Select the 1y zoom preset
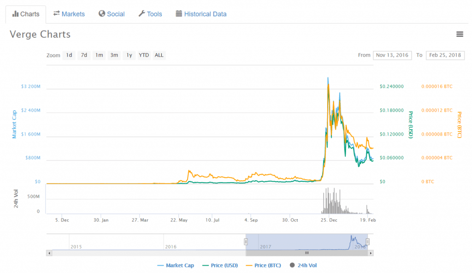 pos(129,55)
